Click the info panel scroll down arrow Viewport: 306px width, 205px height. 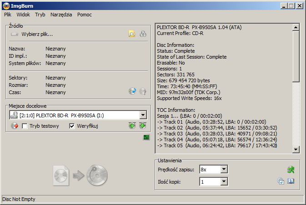(296, 150)
